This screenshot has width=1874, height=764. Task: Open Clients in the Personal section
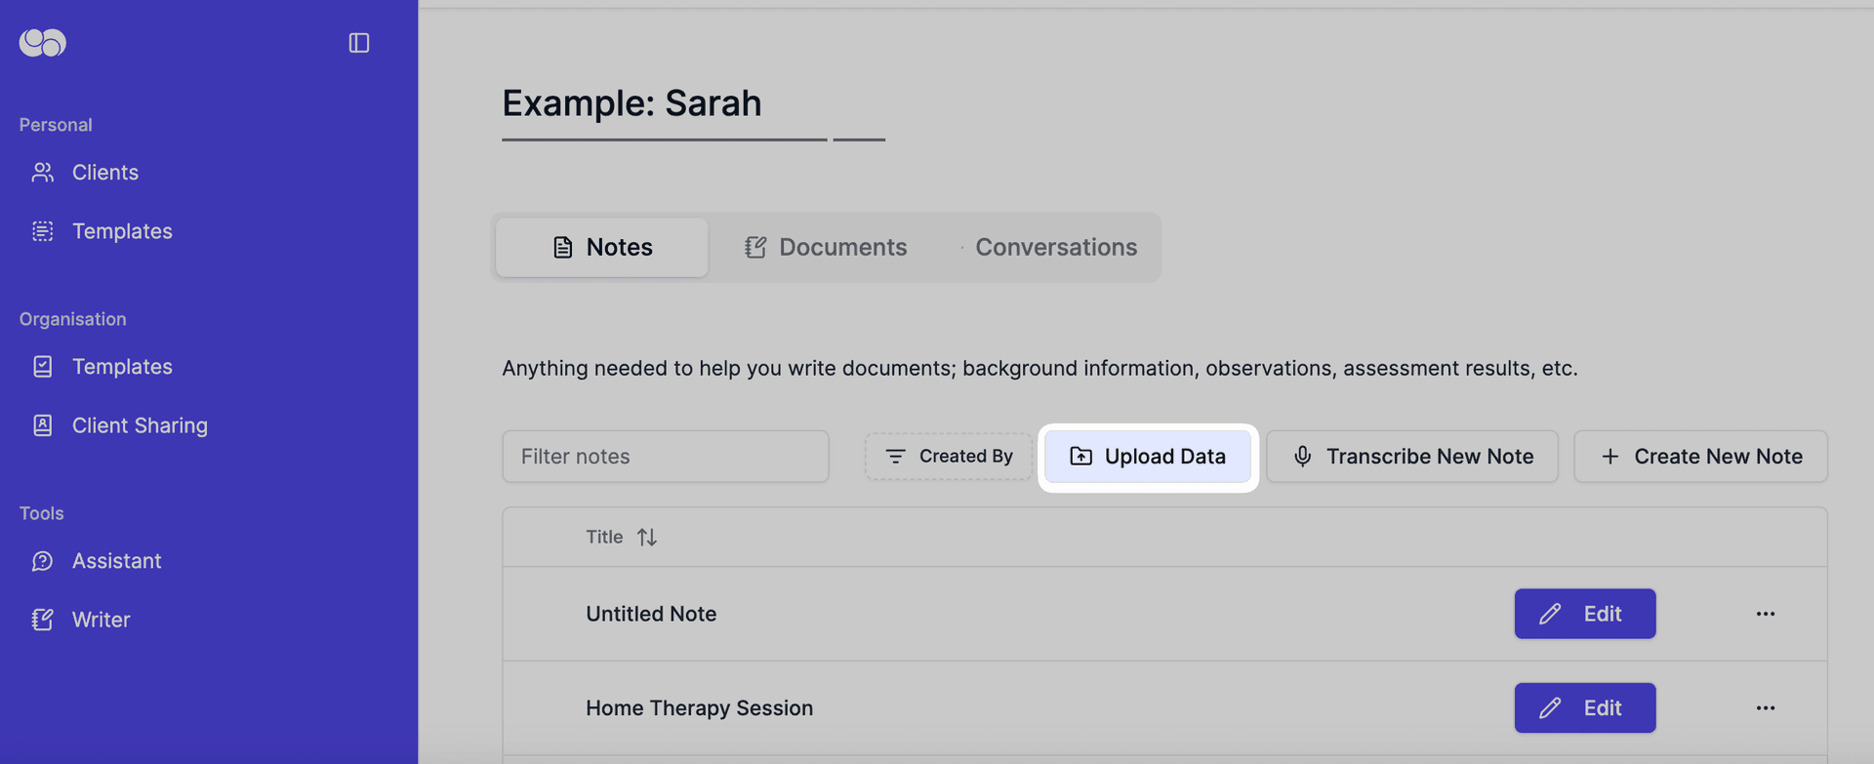pos(104,173)
